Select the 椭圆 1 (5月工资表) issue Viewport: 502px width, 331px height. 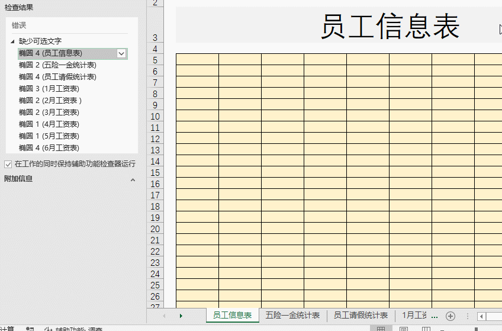[49, 136]
